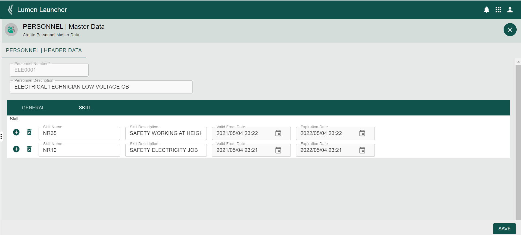Click the vertical scrollbar up arrow

(x=518, y=62)
